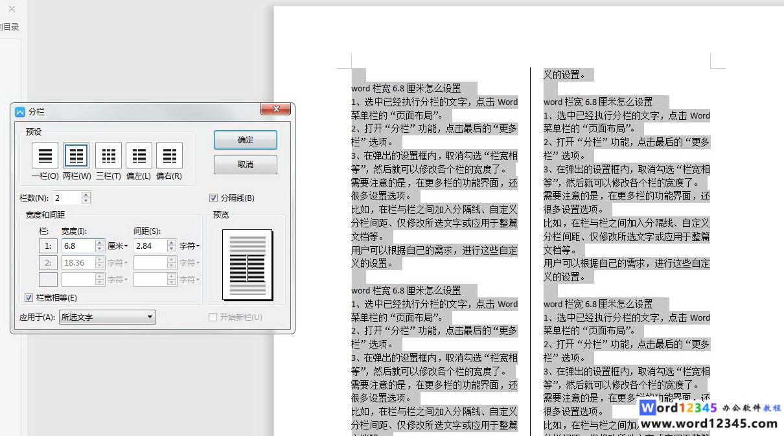The width and height of the screenshot is (784, 436).
Task: Increase column 1 spacing with the up arrow
Action: point(172,243)
